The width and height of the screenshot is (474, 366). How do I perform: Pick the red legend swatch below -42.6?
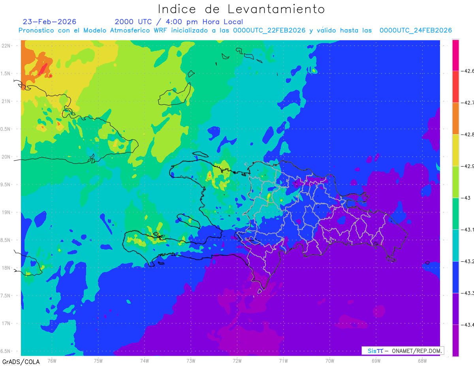[x=455, y=87]
